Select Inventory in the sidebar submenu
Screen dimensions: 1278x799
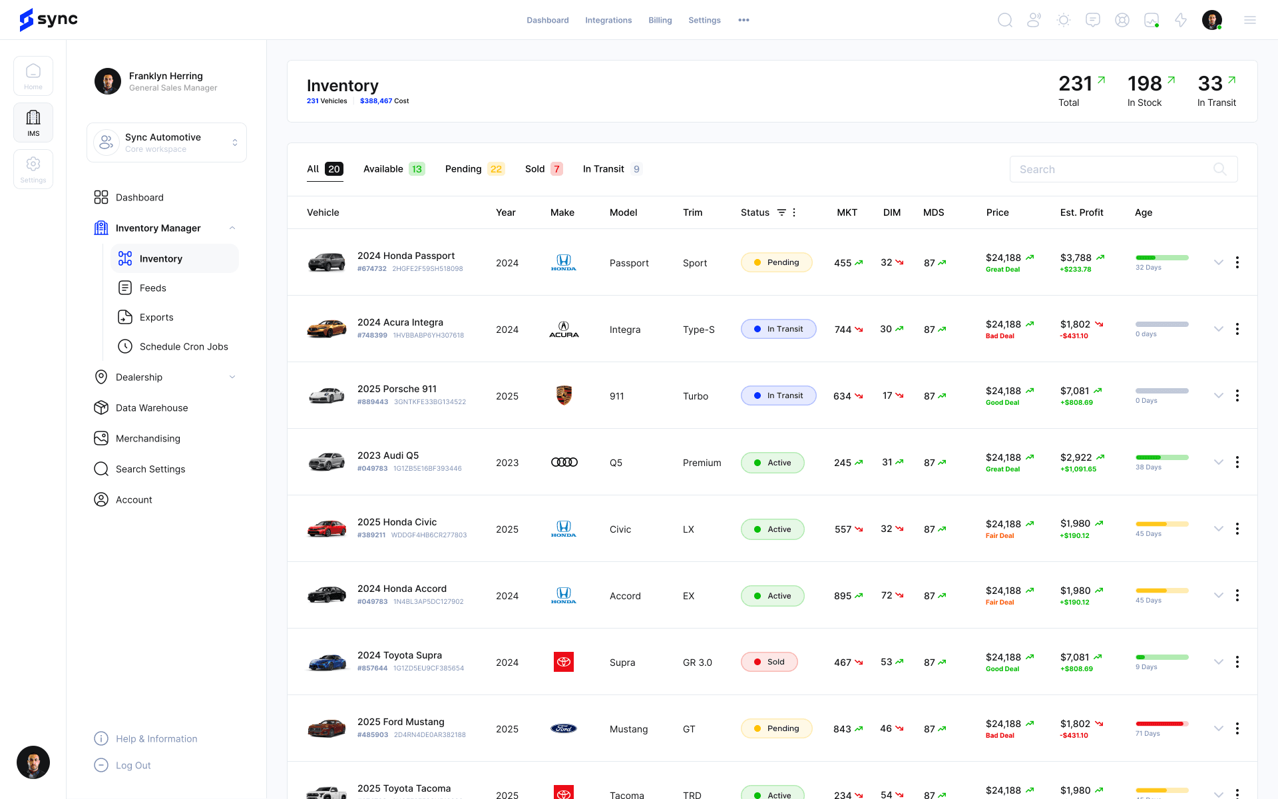pos(174,258)
